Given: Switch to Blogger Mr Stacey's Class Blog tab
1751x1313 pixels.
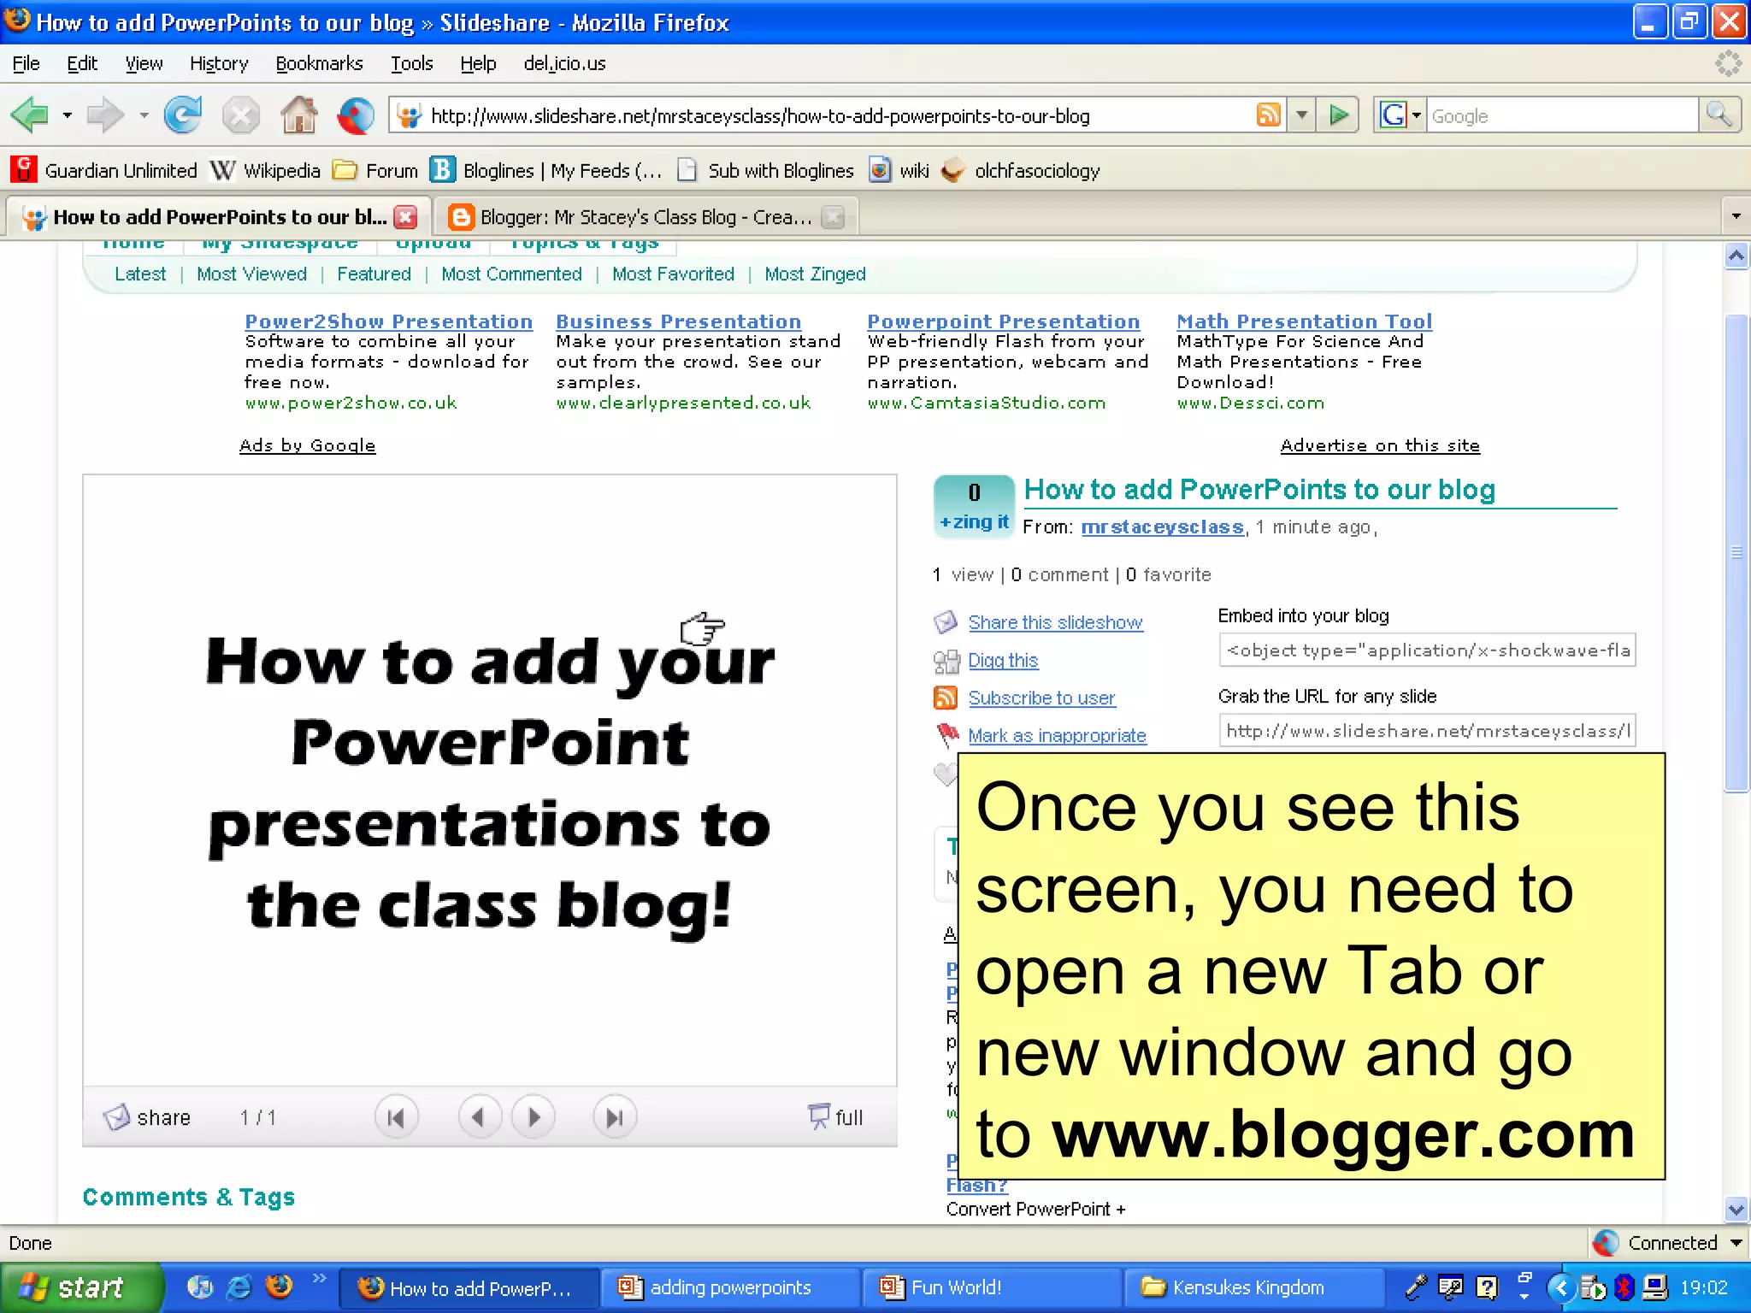Looking at the screenshot, I should [646, 217].
